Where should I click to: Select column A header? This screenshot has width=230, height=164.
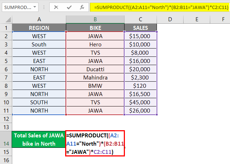tap(39, 19)
